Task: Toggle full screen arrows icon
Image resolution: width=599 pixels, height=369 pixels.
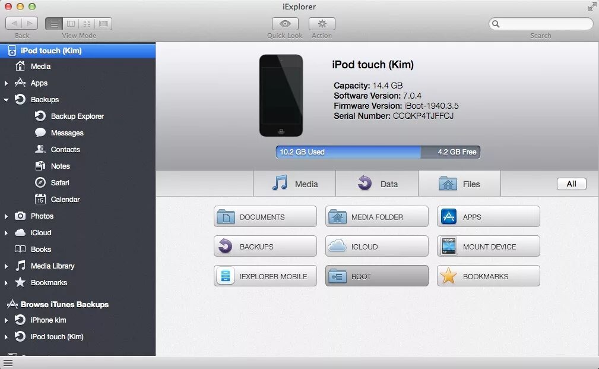Action: tap(592, 7)
